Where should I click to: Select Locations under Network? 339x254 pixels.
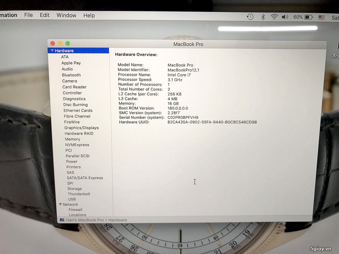tap(77, 215)
